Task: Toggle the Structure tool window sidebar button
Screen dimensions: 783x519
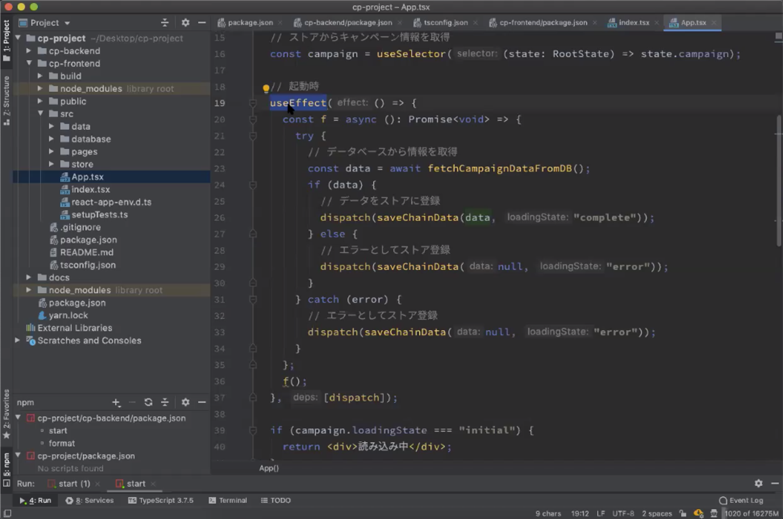Action: click(7, 100)
